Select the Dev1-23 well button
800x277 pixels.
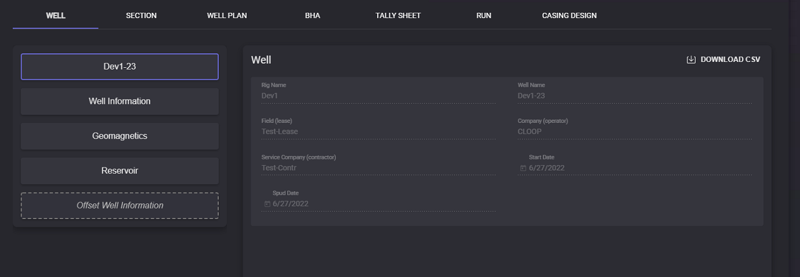coord(120,67)
